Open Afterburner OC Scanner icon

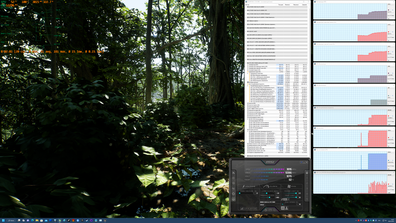pyautogui.click(x=233, y=189)
